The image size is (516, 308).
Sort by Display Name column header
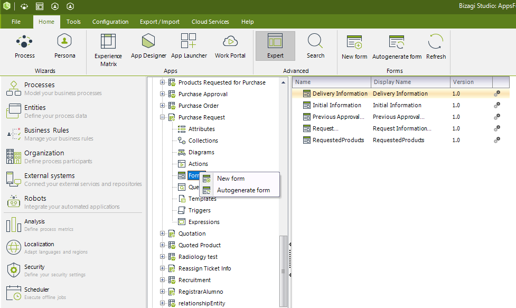pos(410,82)
